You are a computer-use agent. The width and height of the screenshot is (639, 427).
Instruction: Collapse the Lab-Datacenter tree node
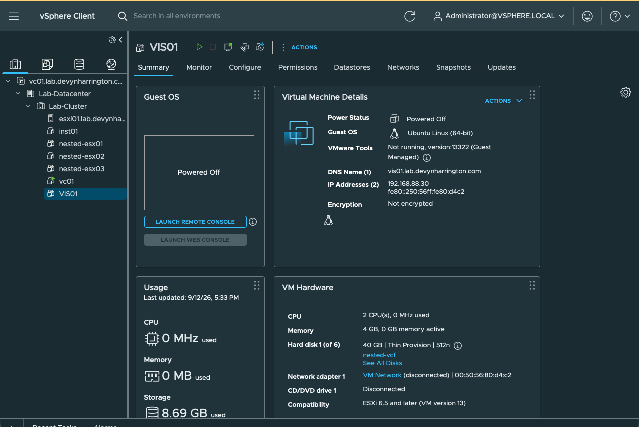[18, 93]
